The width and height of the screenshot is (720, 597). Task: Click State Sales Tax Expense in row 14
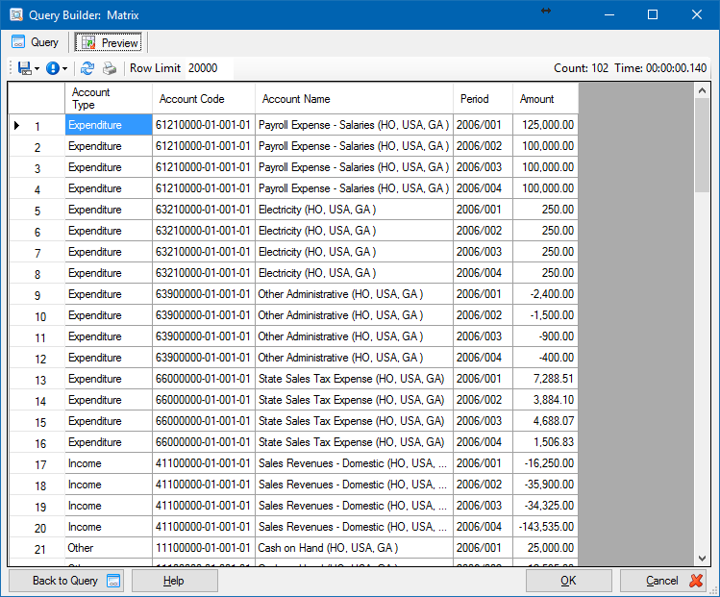point(354,400)
